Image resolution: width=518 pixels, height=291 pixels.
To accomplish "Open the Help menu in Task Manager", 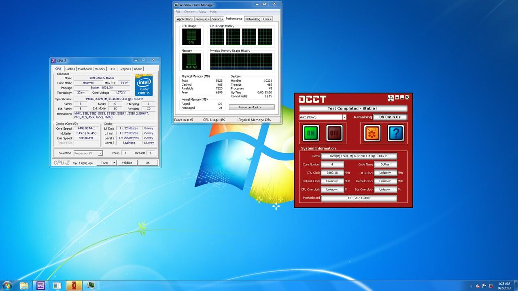I will [213, 12].
